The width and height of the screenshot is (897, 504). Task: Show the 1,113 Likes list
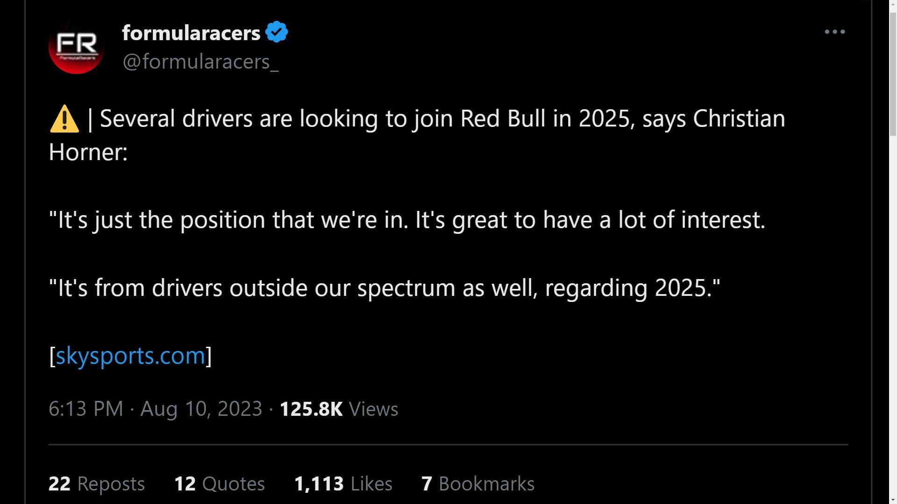pyautogui.click(x=343, y=483)
